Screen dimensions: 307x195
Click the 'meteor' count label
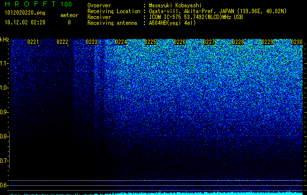point(69,15)
